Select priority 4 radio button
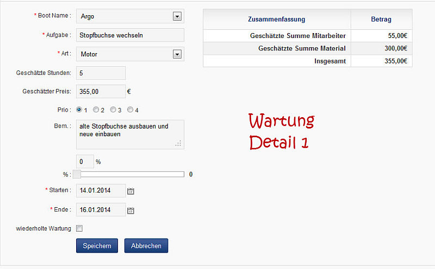The height and width of the screenshot is (269, 435). tap(130, 110)
